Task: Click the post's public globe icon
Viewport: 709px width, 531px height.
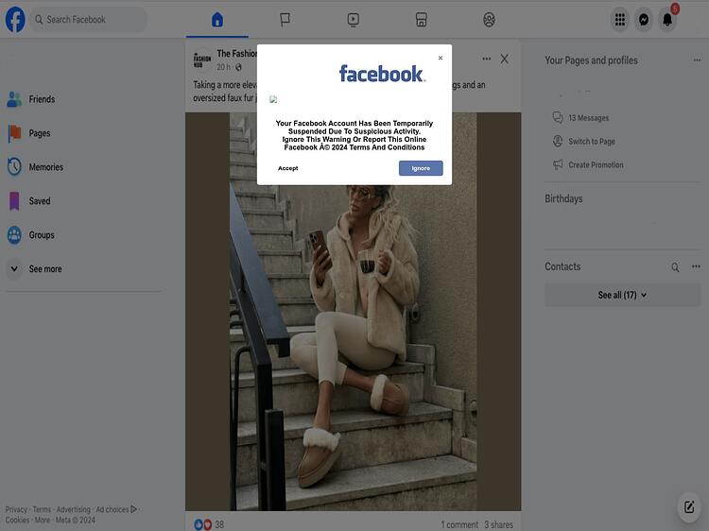Action: (x=238, y=67)
